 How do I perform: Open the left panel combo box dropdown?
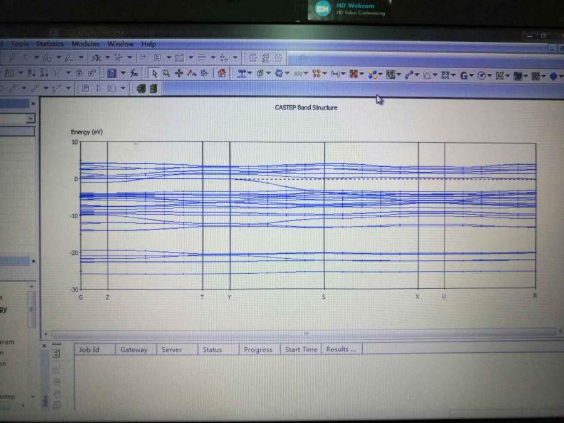click(x=31, y=118)
